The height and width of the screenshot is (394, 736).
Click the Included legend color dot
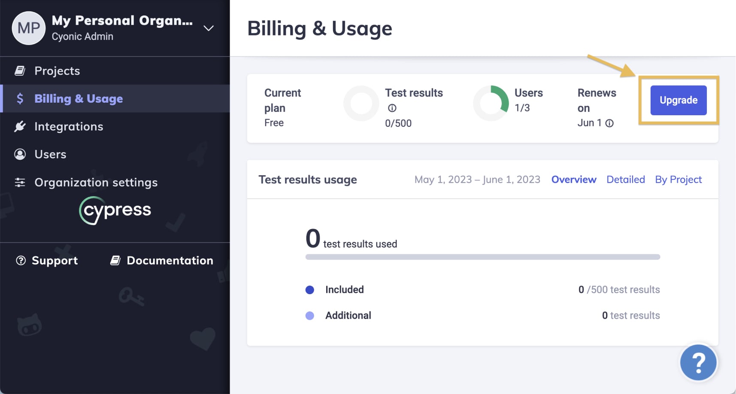point(310,290)
